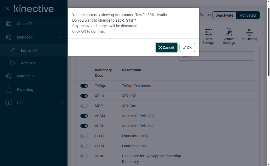Open the Verifast Settings icon
The width and height of the screenshot is (270, 166).
[229, 32]
